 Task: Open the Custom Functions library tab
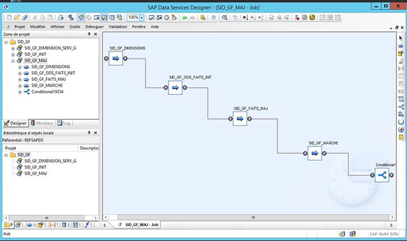pyautogui.click(x=89, y=225)
